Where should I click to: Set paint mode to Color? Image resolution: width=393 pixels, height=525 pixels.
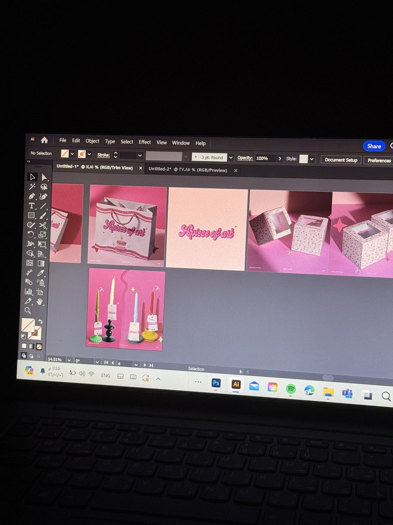point(24,346)
